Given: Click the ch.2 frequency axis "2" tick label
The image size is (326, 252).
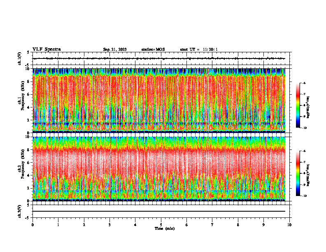Looking at the screenshot, I should [29, 188].
